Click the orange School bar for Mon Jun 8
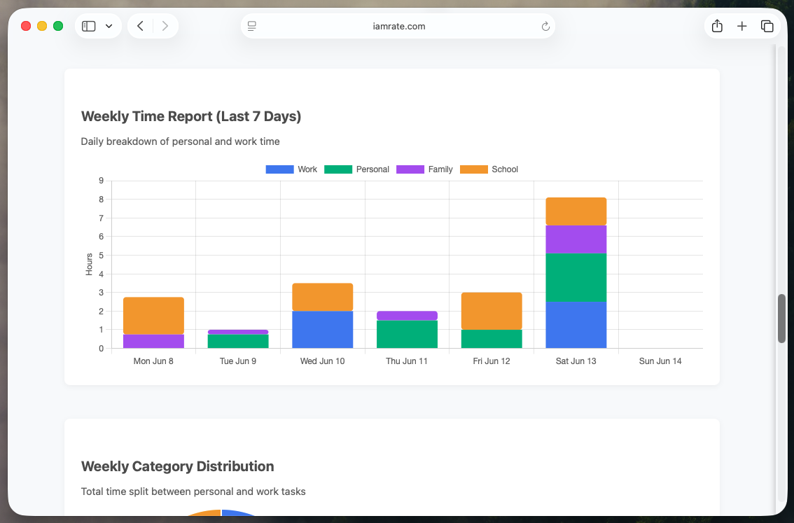This screenshot has height=523, width=794. tap(153, 316)
